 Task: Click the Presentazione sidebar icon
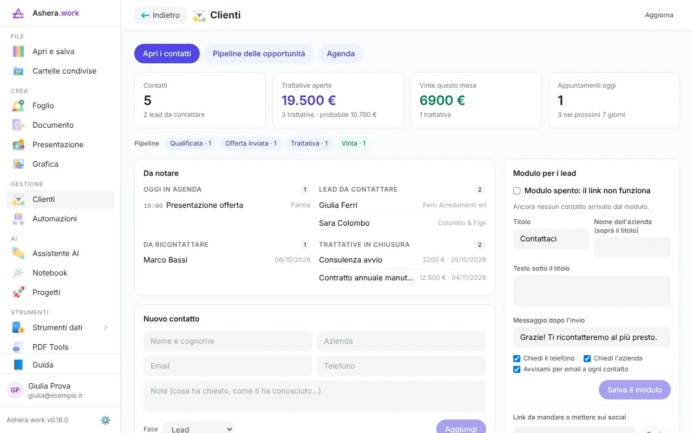point(18,145)
